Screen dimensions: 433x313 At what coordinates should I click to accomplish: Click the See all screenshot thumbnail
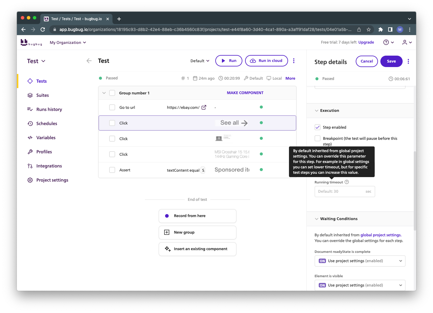click(x=232, y=123)
